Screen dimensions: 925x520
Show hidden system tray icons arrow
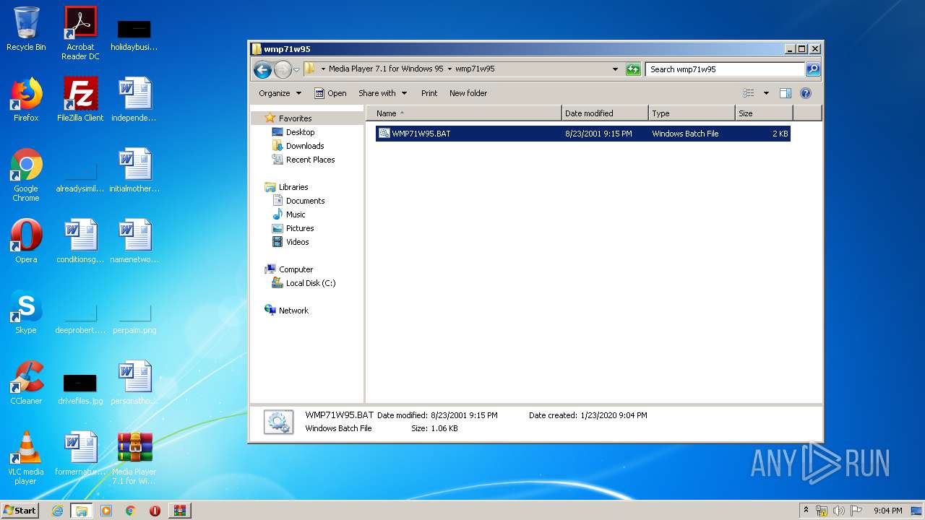(806, 511)
